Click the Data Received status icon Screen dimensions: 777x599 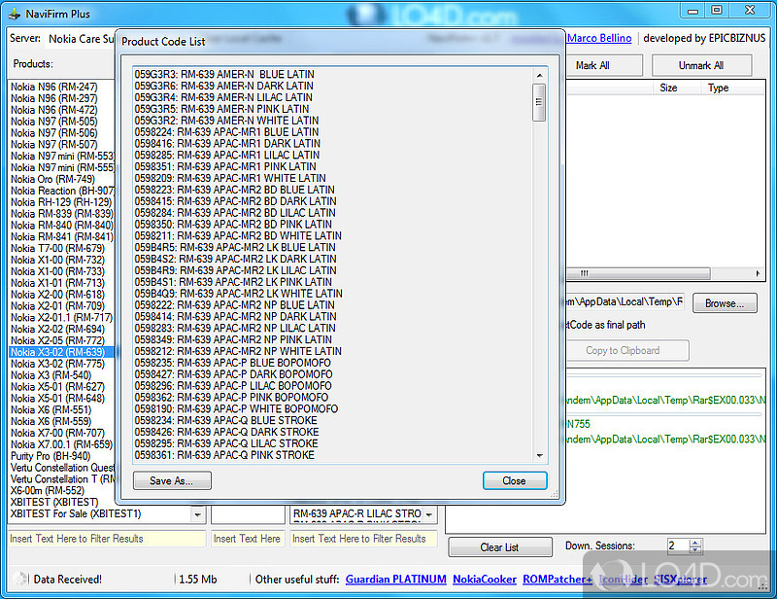pyautogui.click(x=20, y=579)
